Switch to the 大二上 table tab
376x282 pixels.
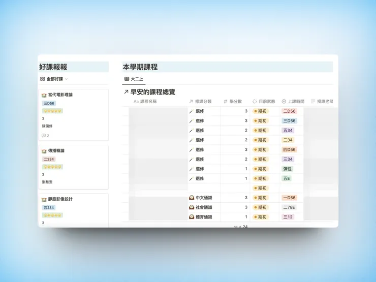point(134,79)
